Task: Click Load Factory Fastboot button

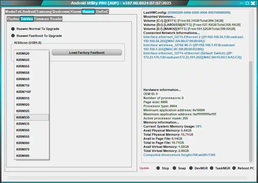Action: click(x=87, y=53)
